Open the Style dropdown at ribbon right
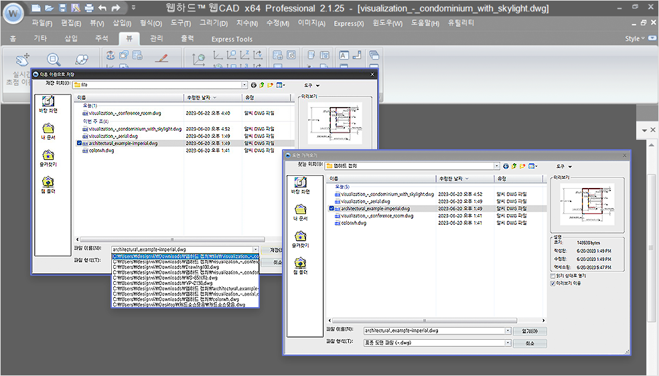Viewport: 659px width, 376px height. [x=635, y=39]
